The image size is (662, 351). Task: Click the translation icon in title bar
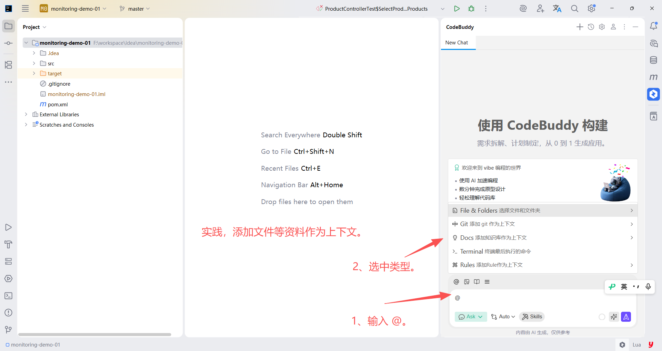557,9
